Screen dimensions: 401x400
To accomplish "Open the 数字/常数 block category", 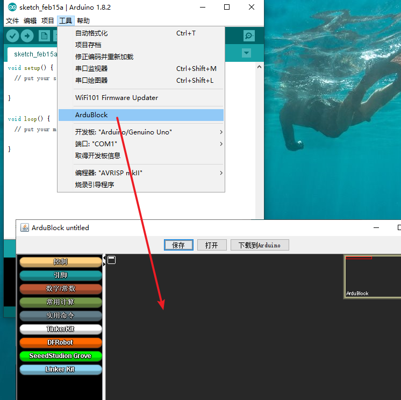I will click(x=61, y=289).
